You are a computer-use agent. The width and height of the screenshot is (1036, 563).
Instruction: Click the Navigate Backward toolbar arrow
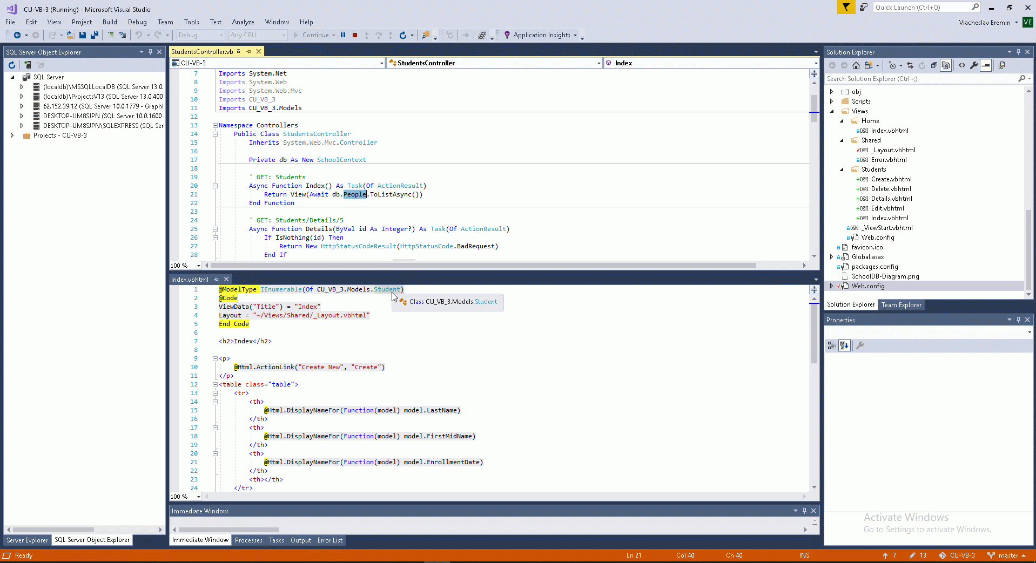pyautogui.click(x=17, y=35)
